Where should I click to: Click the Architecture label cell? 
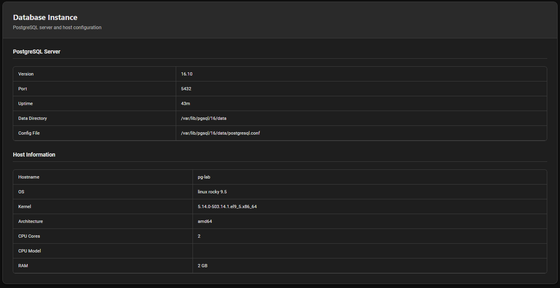pyautogui.click(x=103, y=221)
